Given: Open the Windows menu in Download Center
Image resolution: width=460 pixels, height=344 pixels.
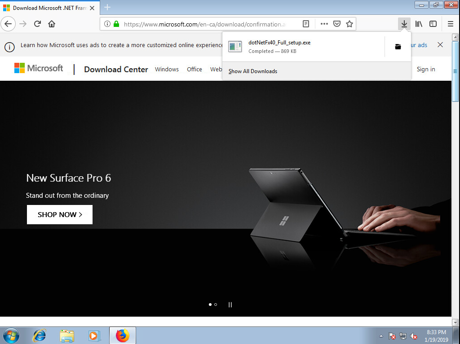Looking at the screenshot, I should click(x=167, y=70).
